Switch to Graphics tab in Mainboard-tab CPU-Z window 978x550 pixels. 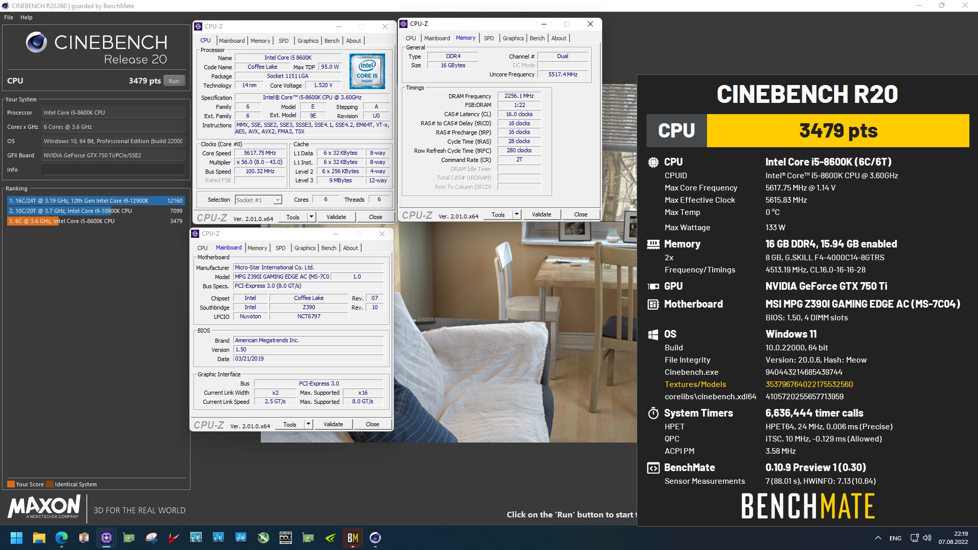pos(305,248)
